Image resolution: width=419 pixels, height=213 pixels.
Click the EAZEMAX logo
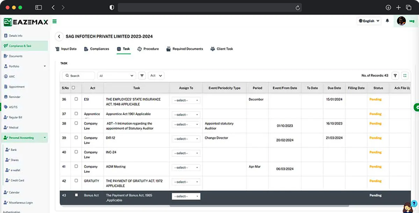pos(26,22)
